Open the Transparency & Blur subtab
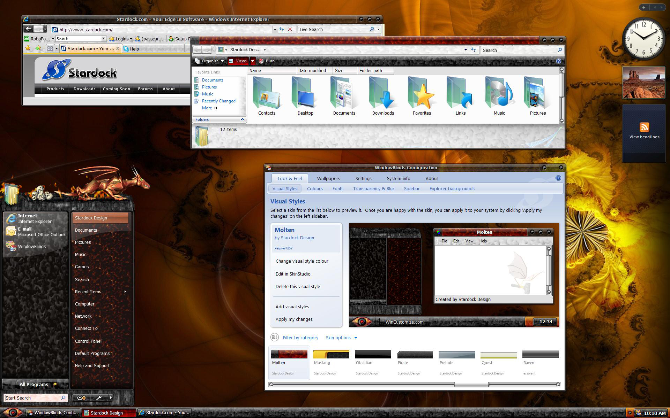This screenshot has width=670, height=418. [x=373, y=188]
